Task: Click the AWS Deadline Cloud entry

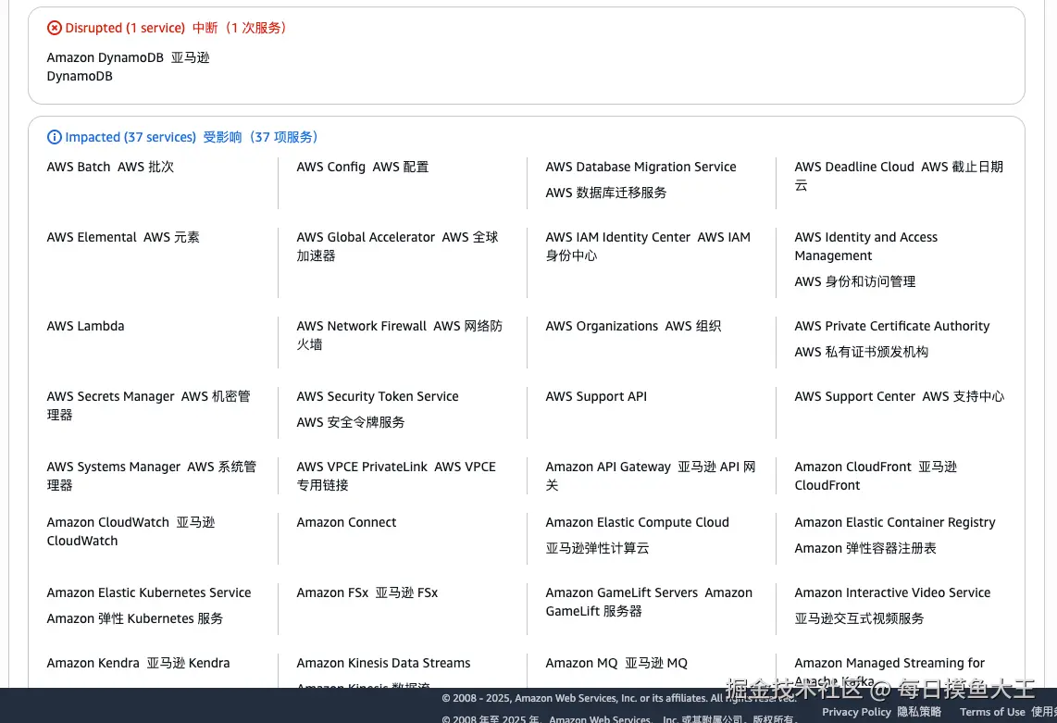Action: coord(853,168)
